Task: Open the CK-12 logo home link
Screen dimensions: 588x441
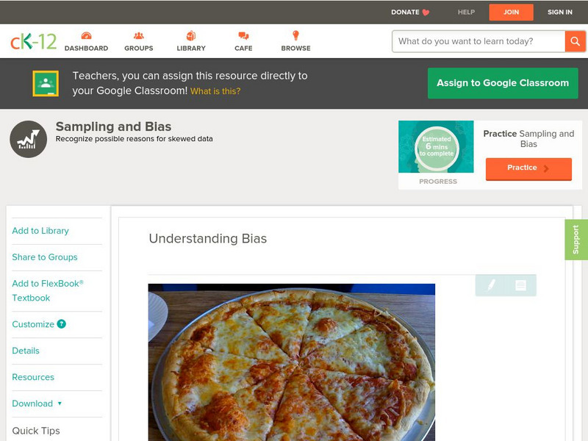Action: [x=33, y=41]
